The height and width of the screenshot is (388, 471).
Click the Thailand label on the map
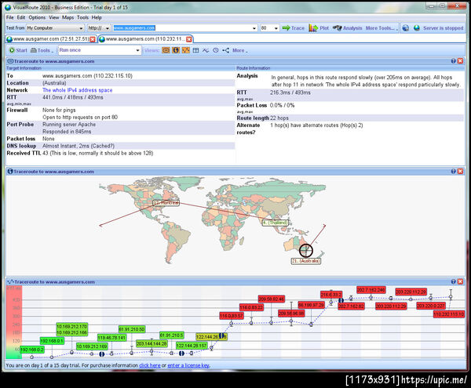point(276,223)
